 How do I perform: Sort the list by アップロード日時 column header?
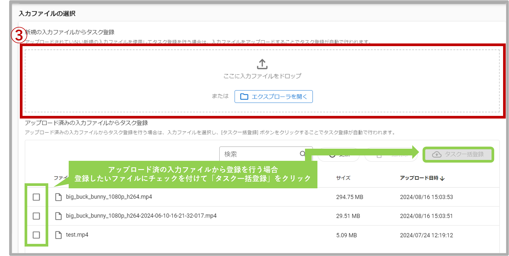click(419, 178)
